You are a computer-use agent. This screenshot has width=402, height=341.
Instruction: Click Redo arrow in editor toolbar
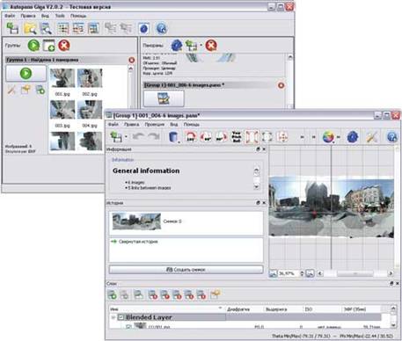coord(153,136)
